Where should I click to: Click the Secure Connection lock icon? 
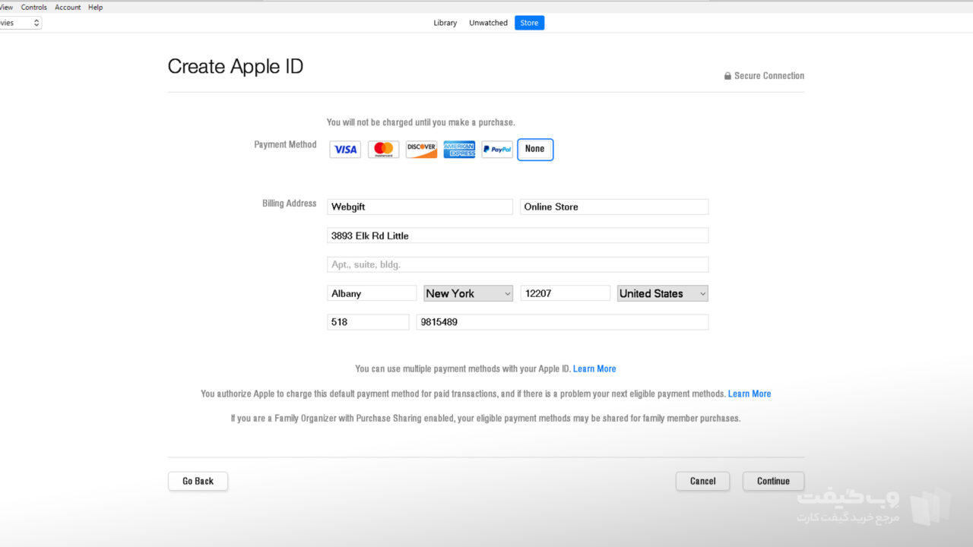[727, 76]
